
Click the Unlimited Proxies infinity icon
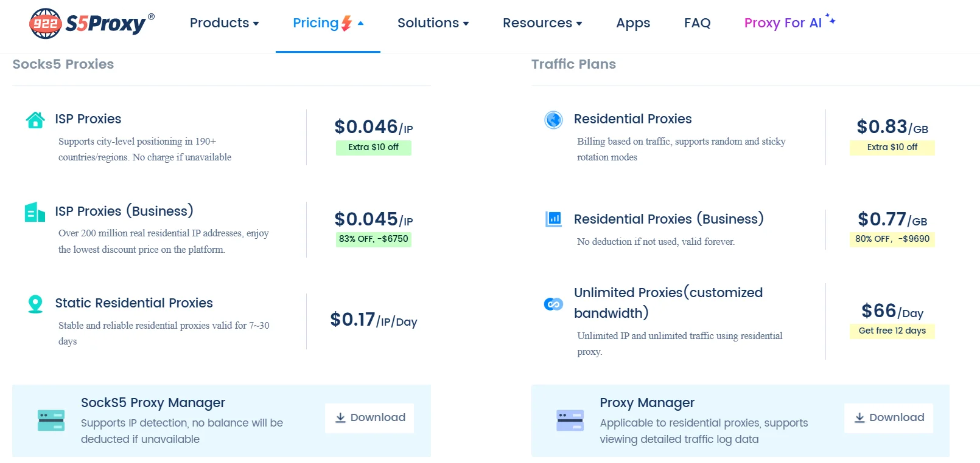(553, 304)
